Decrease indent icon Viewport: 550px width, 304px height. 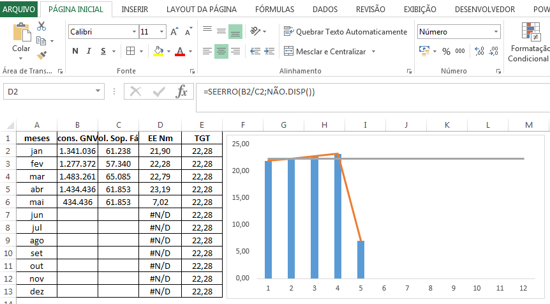pyautogui.click(x=255, y=51)
